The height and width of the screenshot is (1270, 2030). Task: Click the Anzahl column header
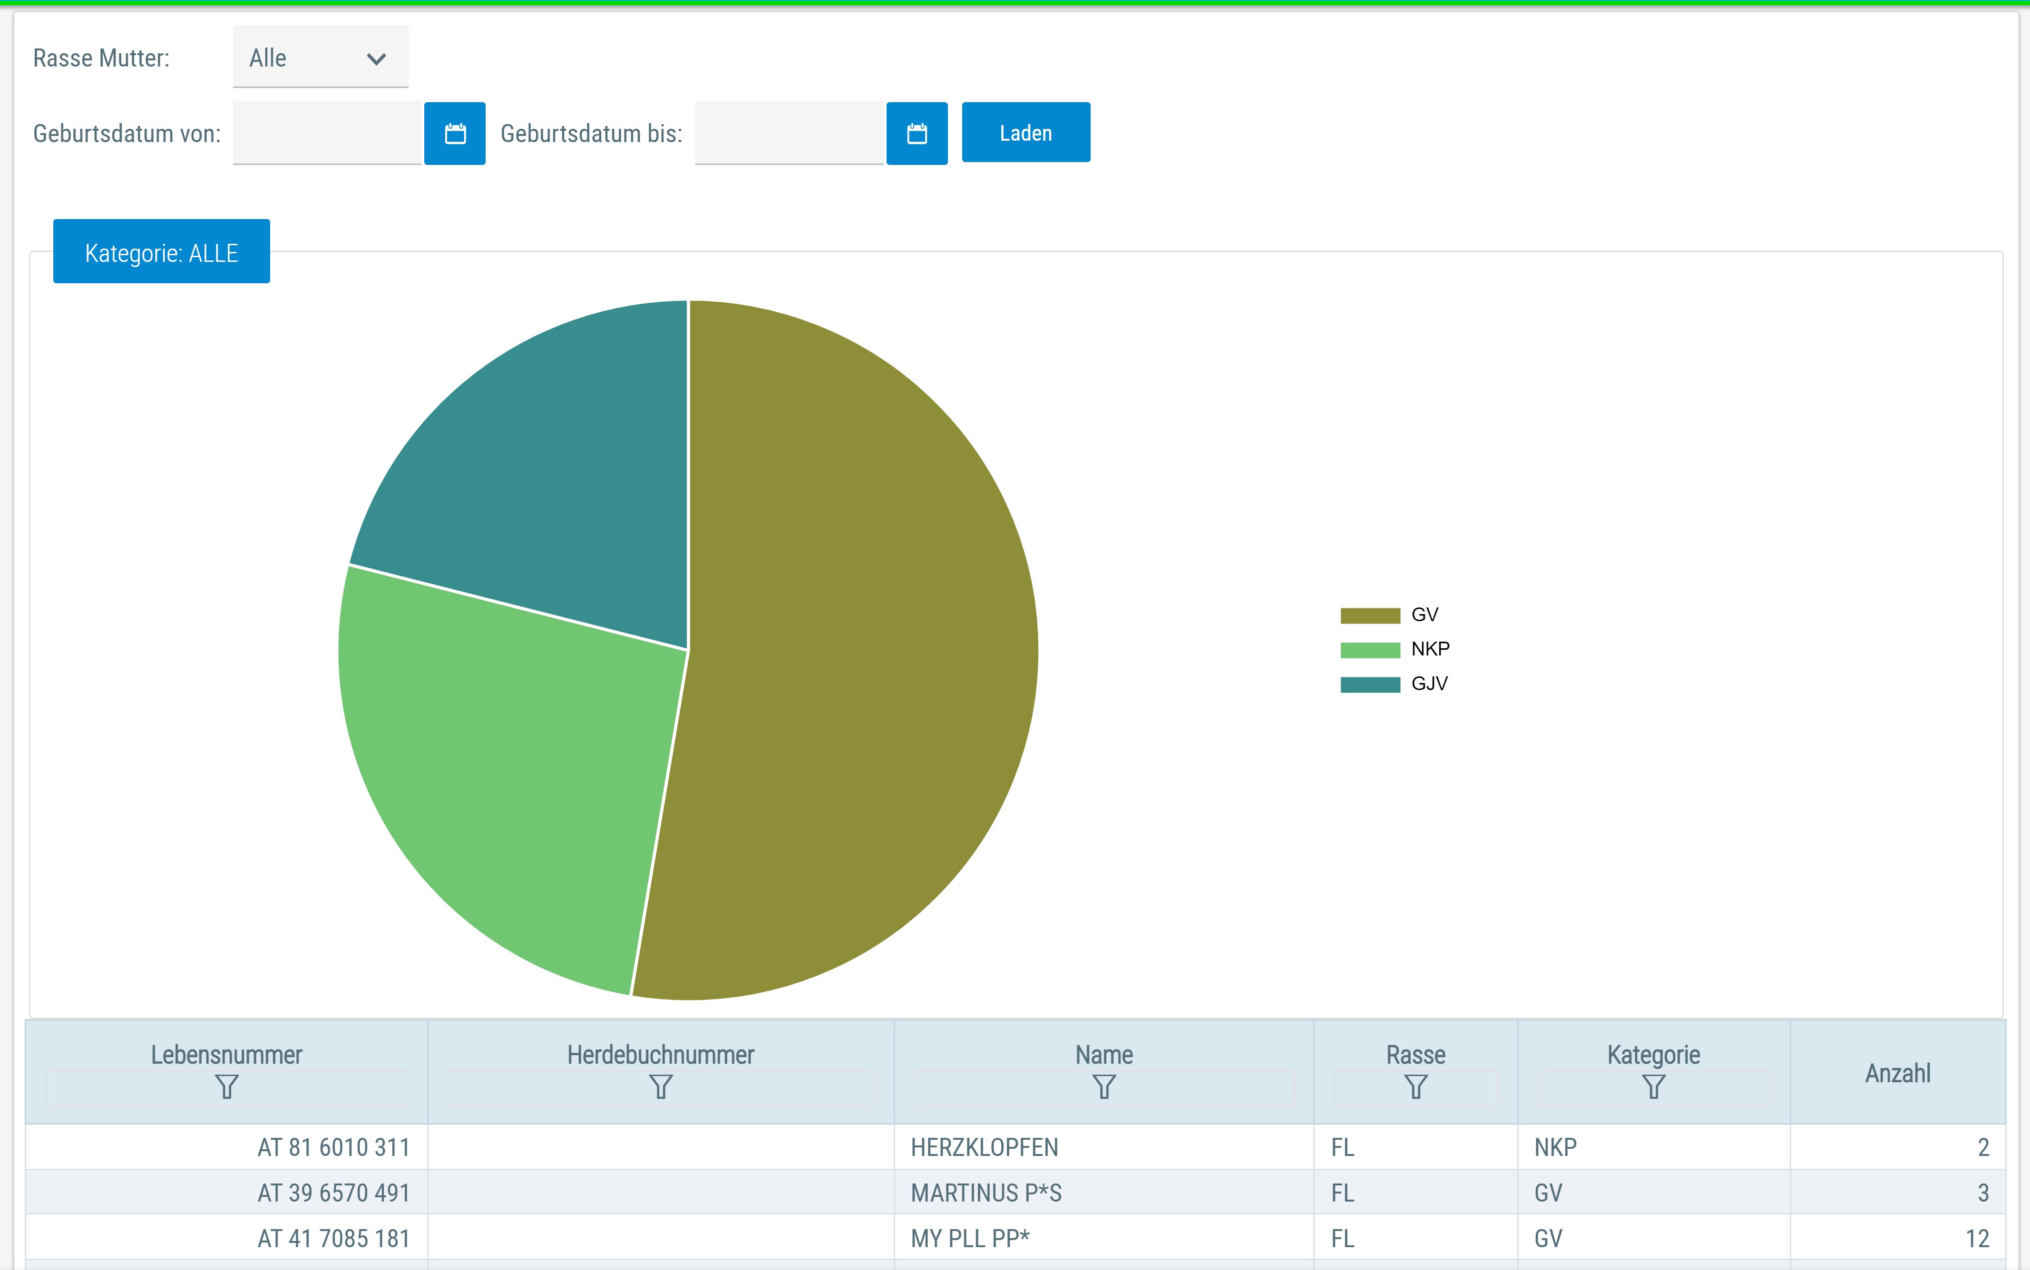[x=1897, y=1073]
